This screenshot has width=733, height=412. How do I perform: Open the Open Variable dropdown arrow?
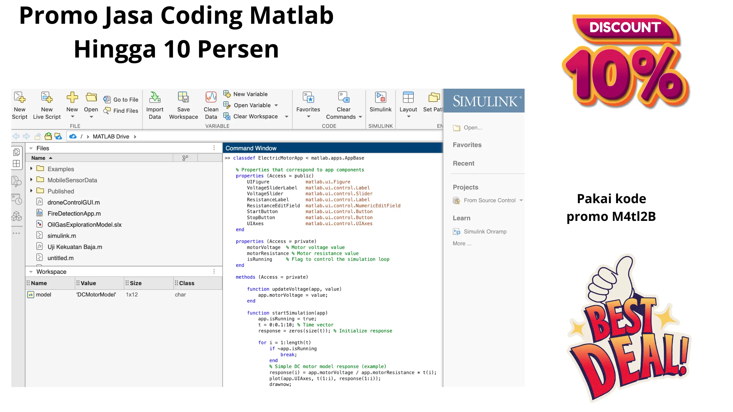pos(276,105)
